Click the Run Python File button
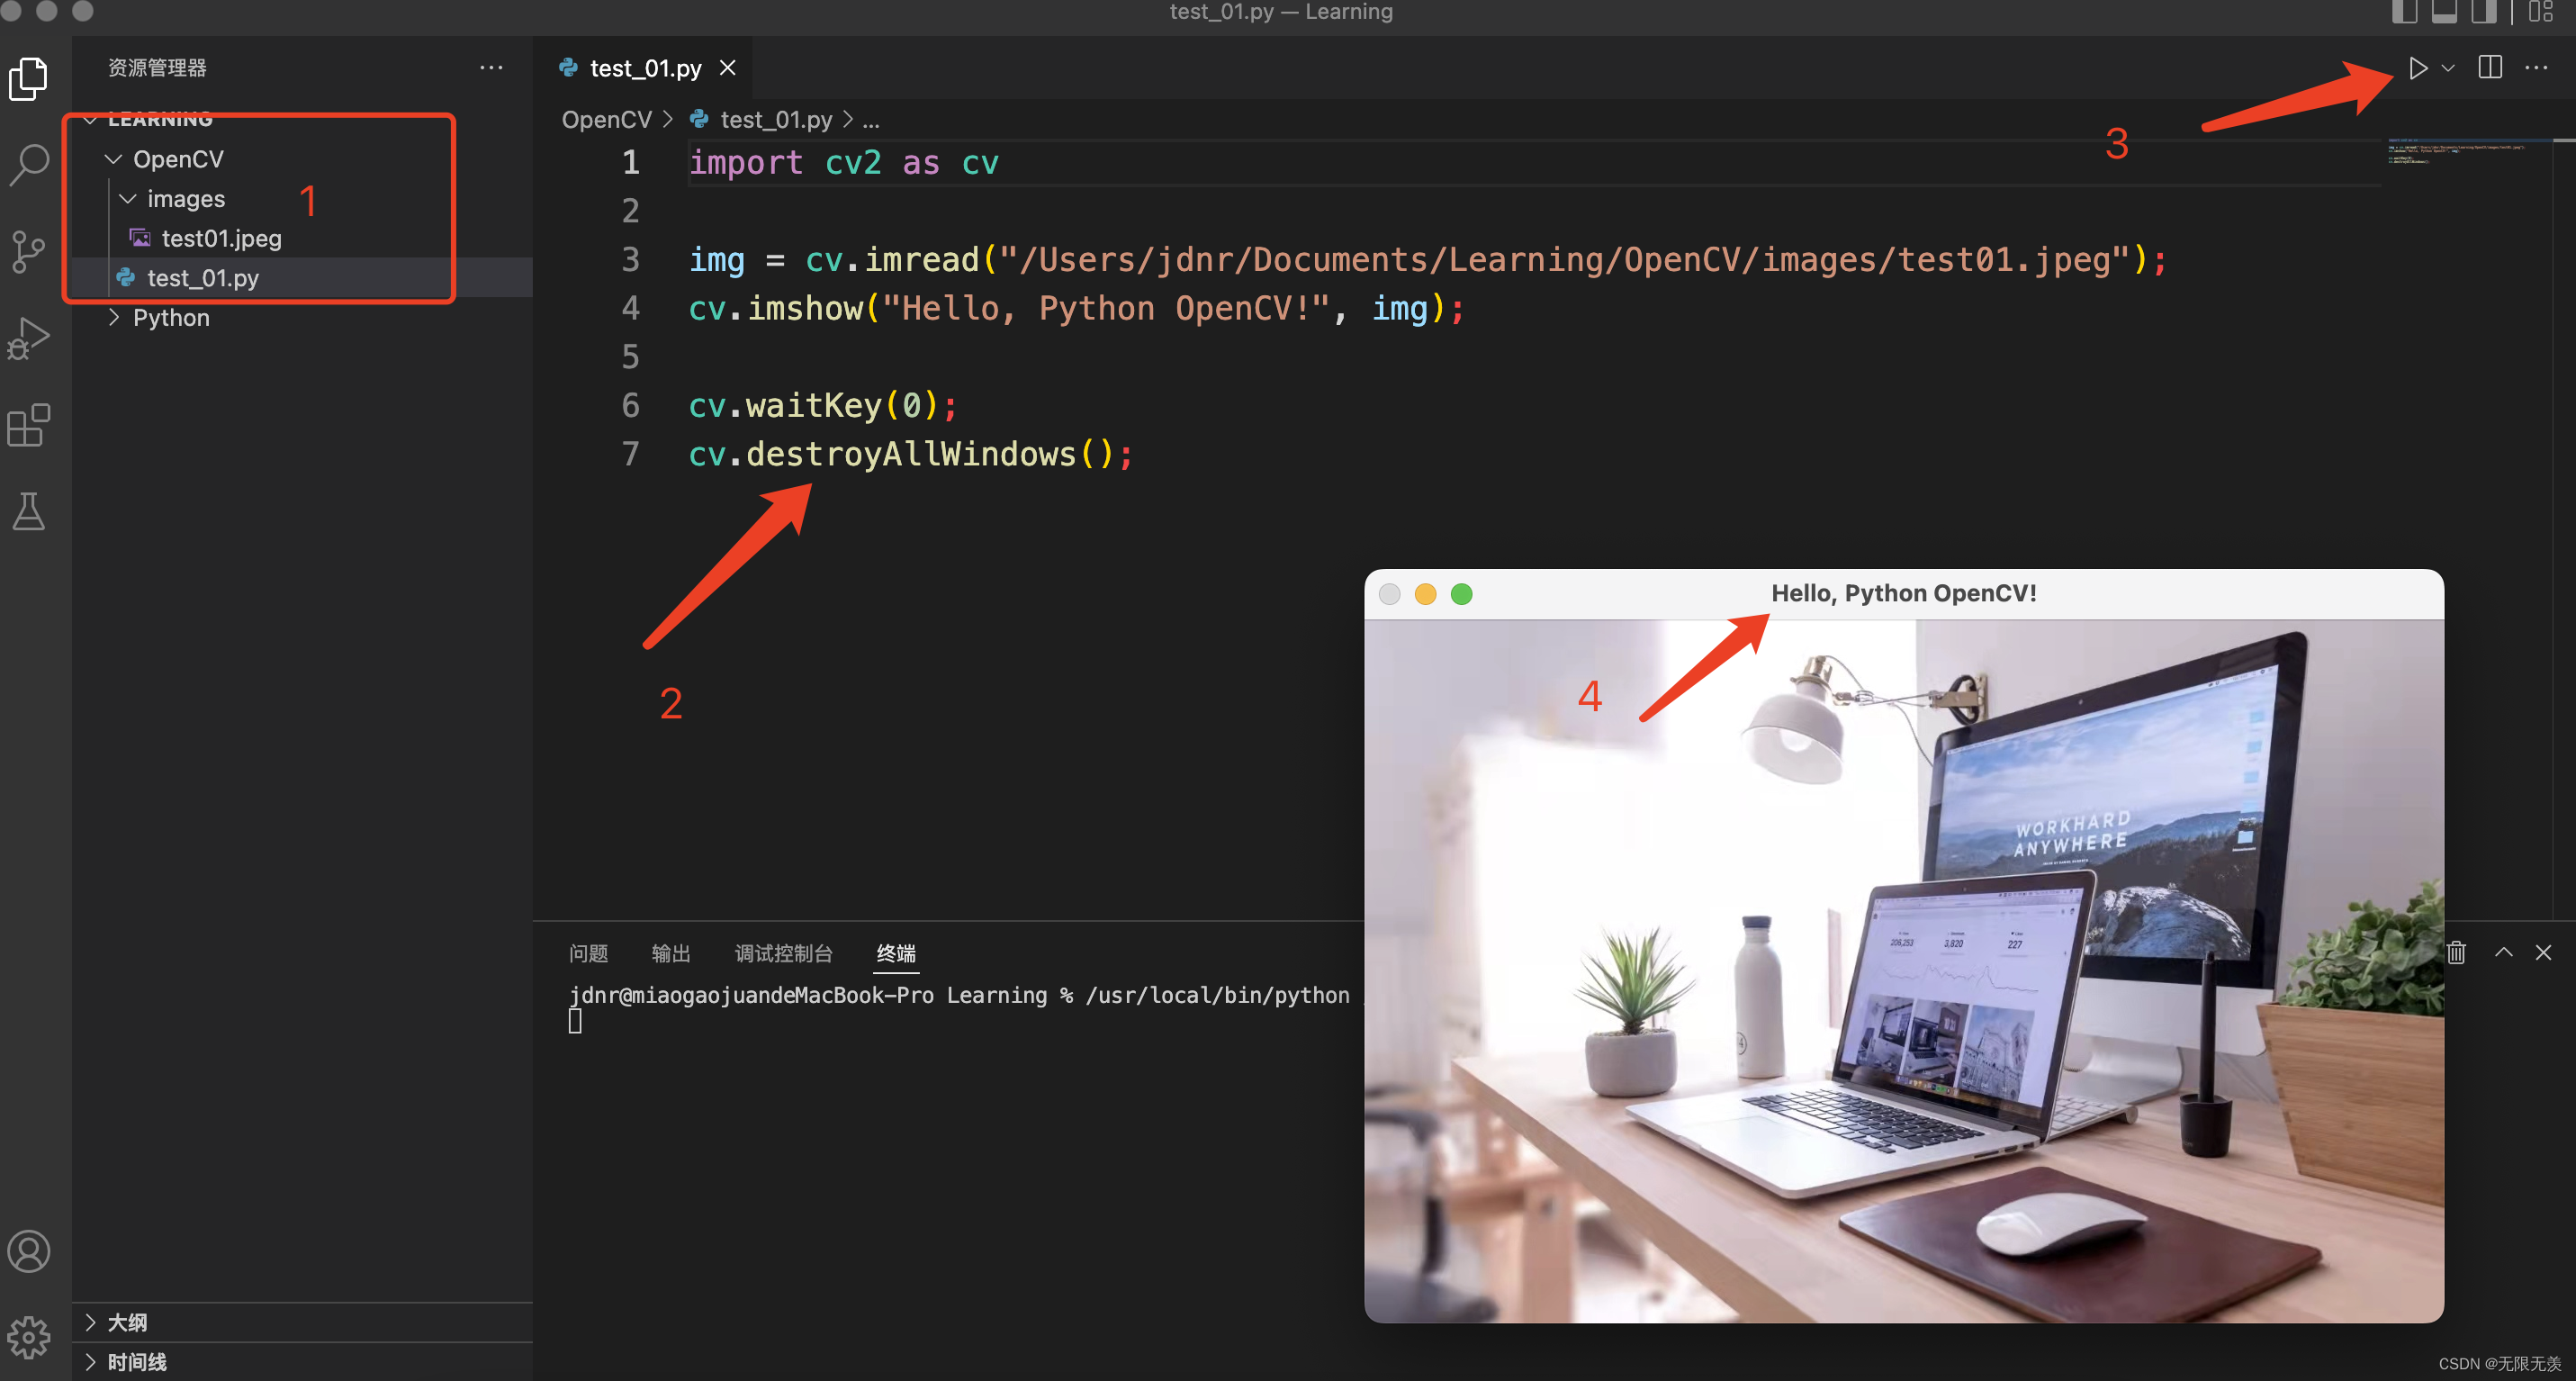This screenshot has height=1381, width=2576. pos(2416,68)
